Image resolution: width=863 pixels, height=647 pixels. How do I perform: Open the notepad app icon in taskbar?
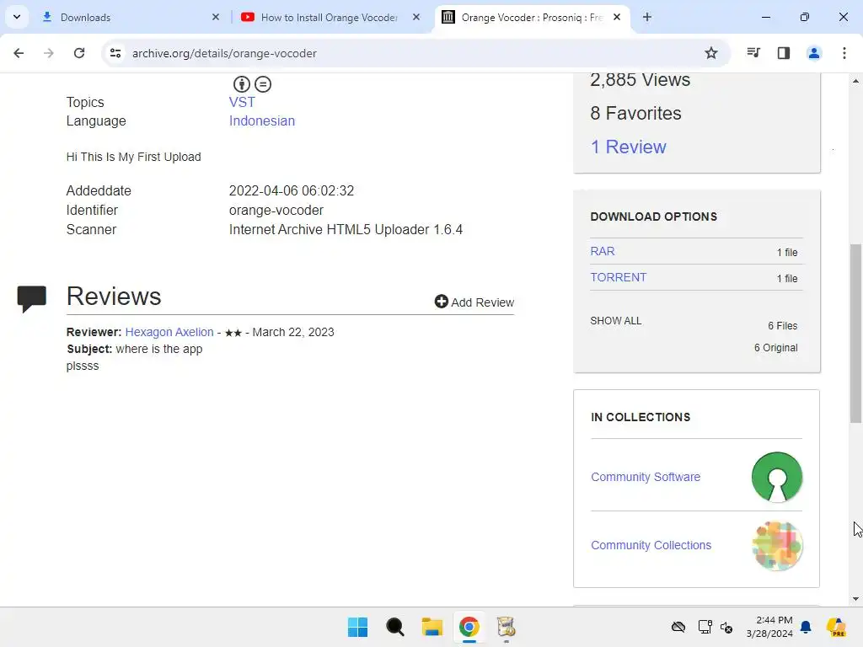pyautogui.click(x=506, y=627)
